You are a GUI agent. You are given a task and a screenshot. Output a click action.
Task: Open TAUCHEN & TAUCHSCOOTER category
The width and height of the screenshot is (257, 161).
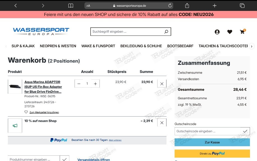(x=223, y=46)
